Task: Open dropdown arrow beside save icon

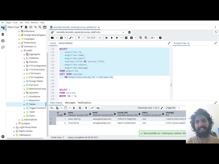Action: [x=65, y=38]
